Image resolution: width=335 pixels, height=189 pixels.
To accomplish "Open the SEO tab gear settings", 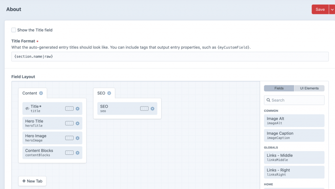I will [x=109, y=93].
